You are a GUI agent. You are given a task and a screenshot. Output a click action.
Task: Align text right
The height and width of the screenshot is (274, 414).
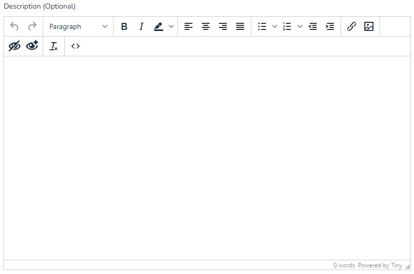223,26
